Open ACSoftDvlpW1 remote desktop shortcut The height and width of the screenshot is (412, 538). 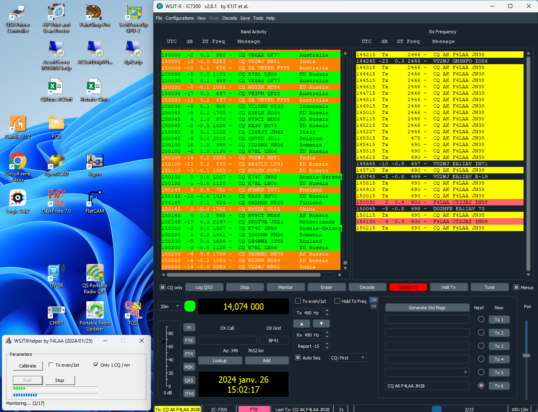[95, 53]
